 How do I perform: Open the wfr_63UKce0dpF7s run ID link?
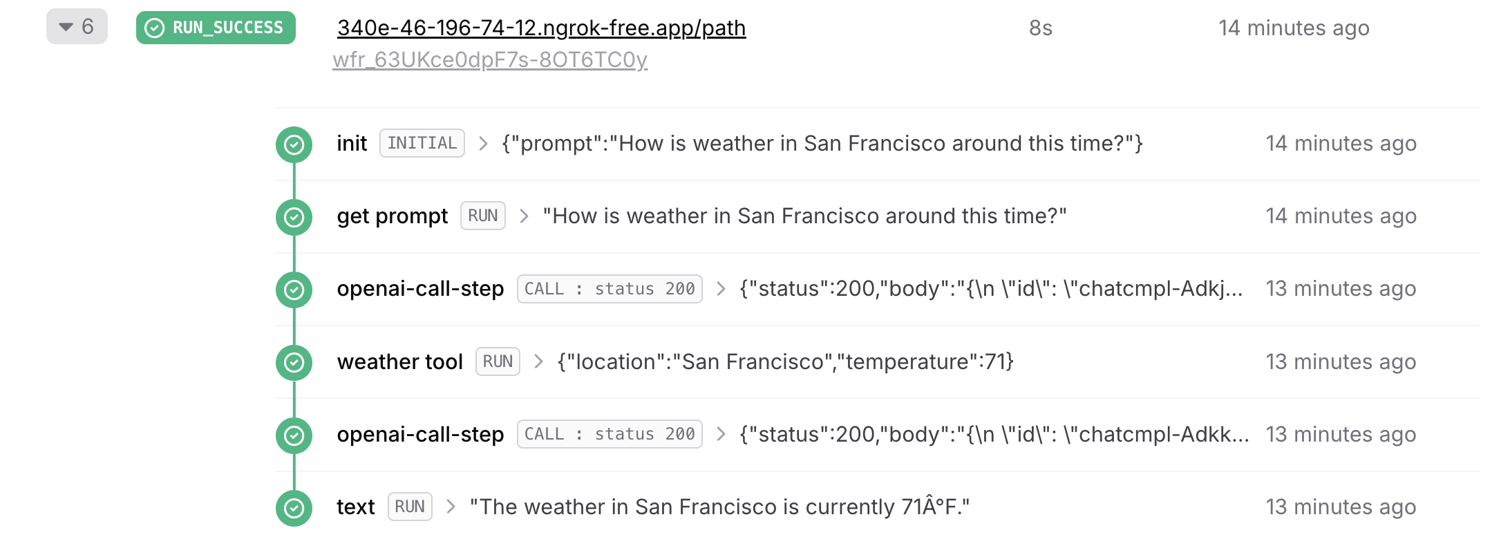[490, 60]
